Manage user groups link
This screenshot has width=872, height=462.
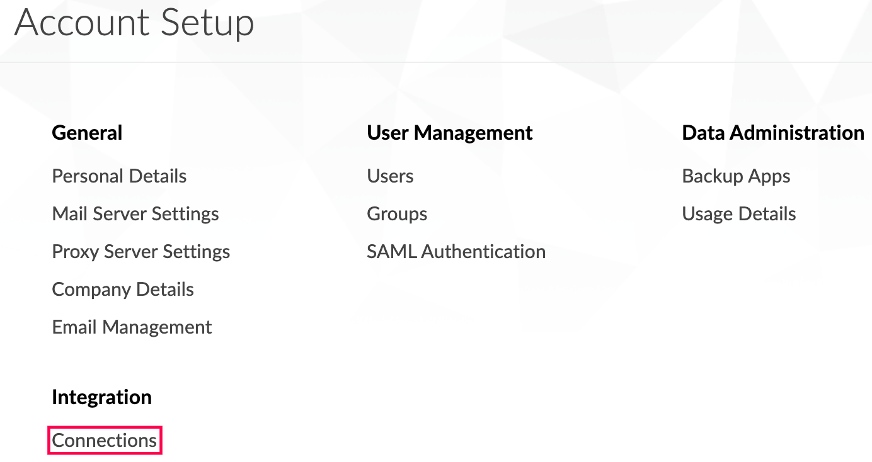398,214
